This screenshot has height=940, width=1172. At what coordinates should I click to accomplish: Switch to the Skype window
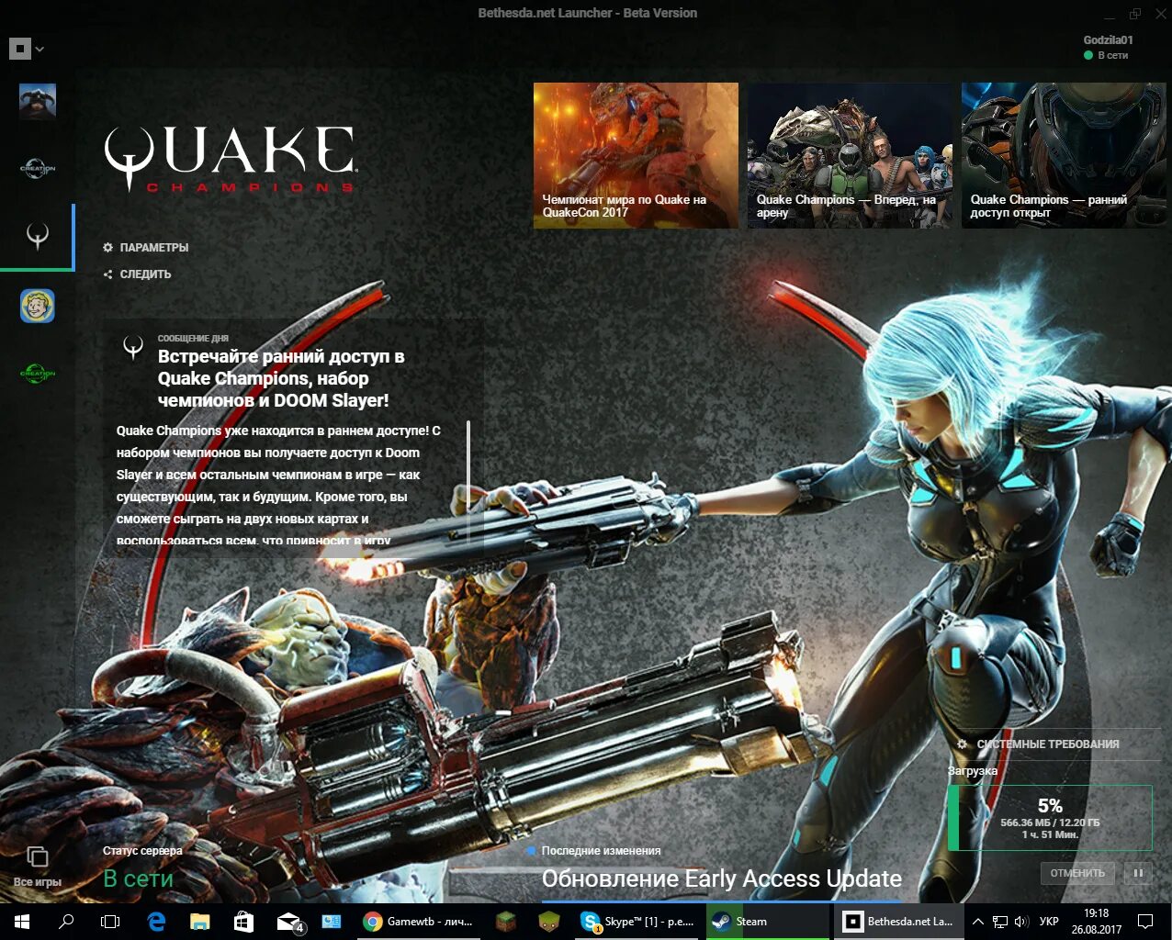click(637, 922)
